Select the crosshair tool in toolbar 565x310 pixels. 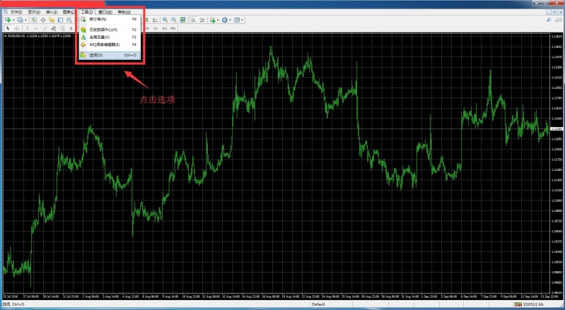tap(16, 28)
